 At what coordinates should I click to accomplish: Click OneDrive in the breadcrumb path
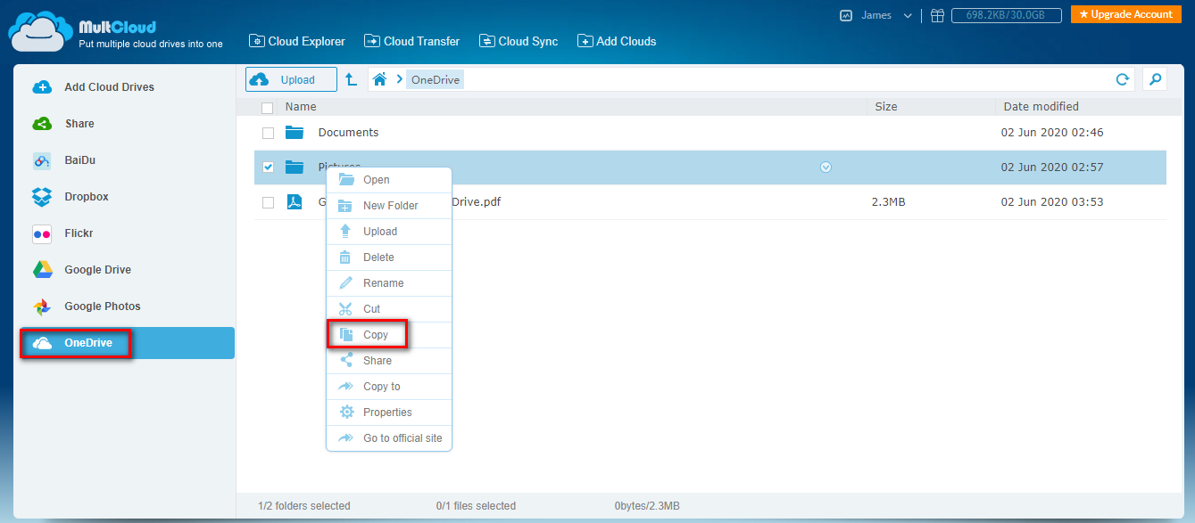pos(436,80)
